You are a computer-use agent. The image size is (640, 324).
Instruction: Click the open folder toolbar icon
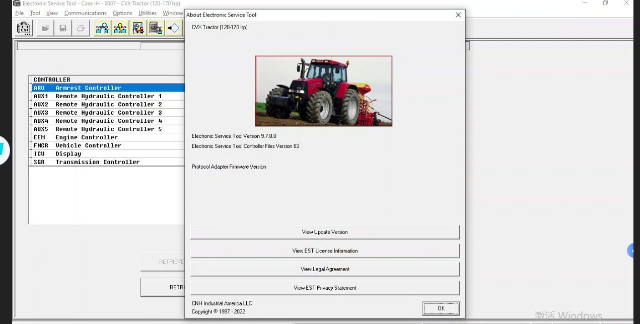coord(45,28)
